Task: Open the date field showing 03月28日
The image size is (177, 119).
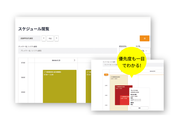Action: pyautogui.click(x=29, y=38)
